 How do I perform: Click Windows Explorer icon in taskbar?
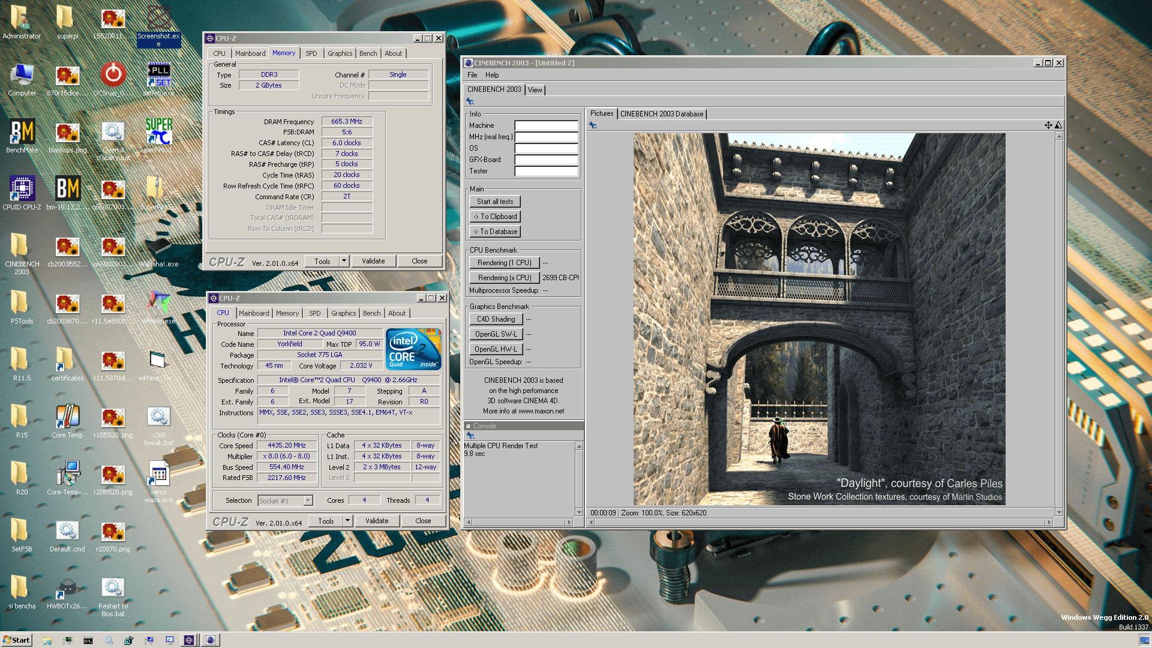pyautogui.click(x=47, y=640)
